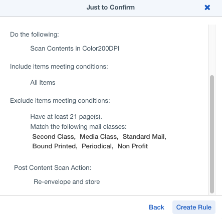Click the Include items meeting conditions heading
This screenshot has width=222, height=219.
point(59,67)
